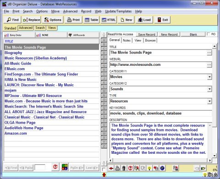Open the CATEGORY2 dropdown showing Sounds
Viewport: 220px width, 179px height.
(x=209, y=89)
